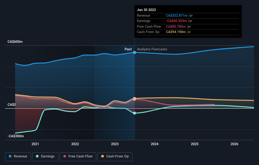Click the 2026 x-axis label
The width and height of the screenshot is (259, 165).
point(234,144)
